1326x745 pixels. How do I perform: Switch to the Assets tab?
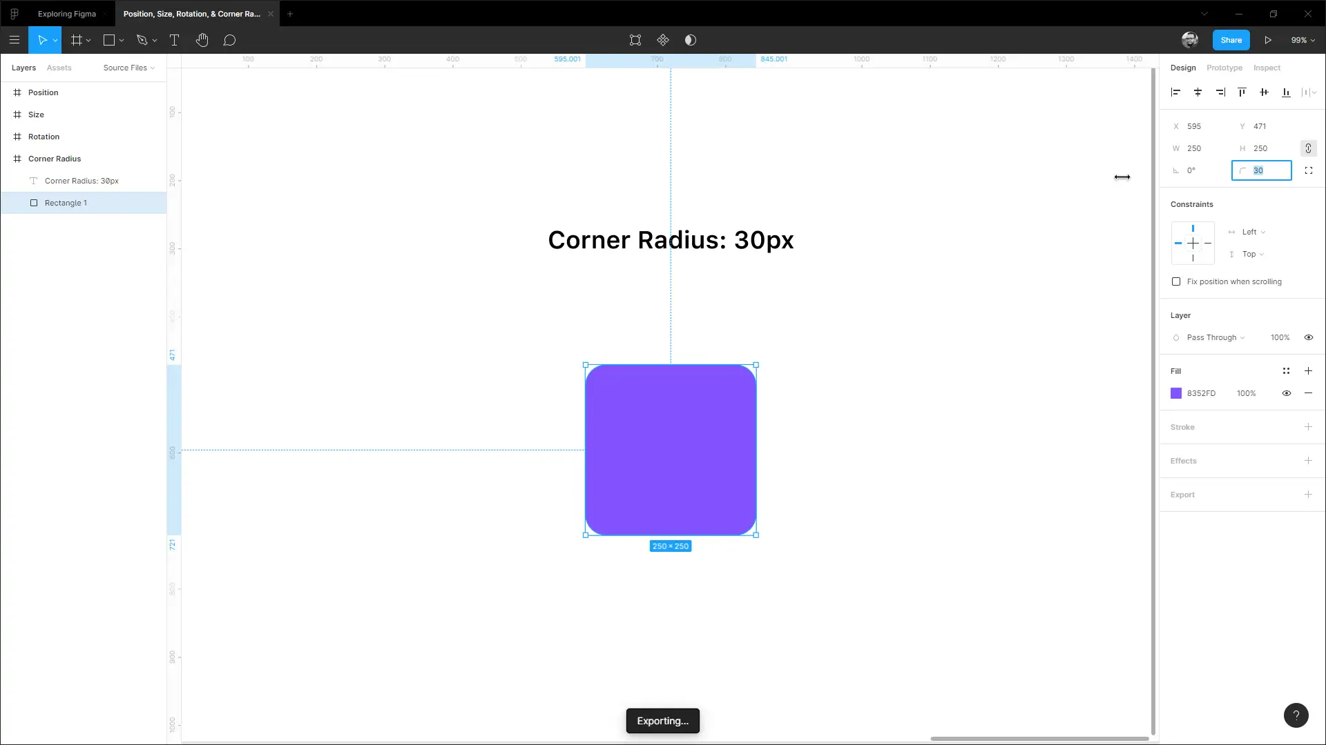coord(59,68)
